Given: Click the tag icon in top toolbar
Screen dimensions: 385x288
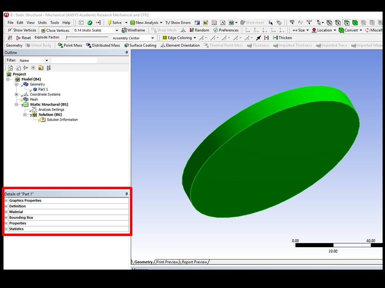Looking at the screenshot, I should [x=279, y=22].
